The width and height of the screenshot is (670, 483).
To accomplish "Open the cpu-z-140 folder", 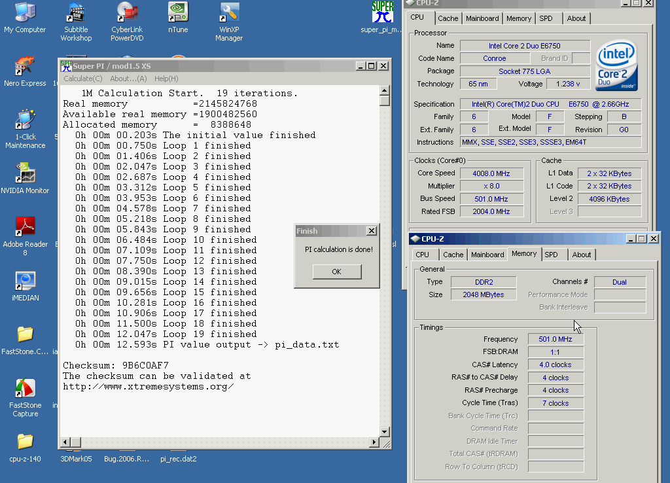I will coord(25,442).
